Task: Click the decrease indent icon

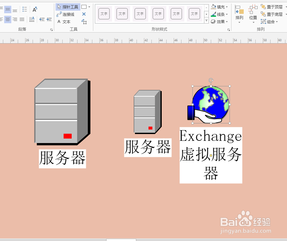Action: pyautogui.click(x=42, y=19)
